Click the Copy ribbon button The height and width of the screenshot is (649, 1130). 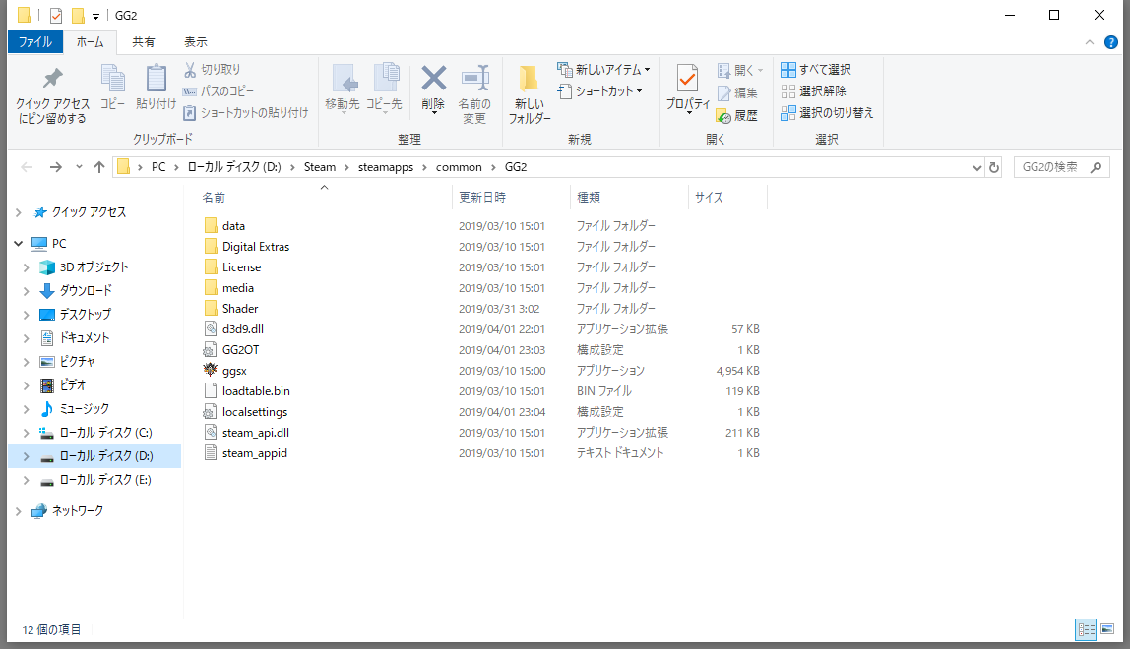pyautogui.click(x=112, y=88)
